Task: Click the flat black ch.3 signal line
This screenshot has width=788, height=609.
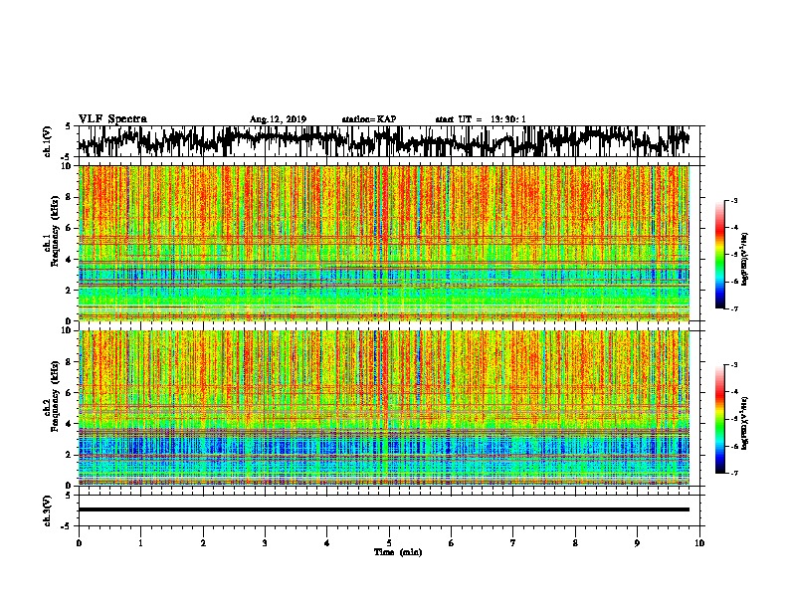Action: pyautogui.click(x=384, y=509)
